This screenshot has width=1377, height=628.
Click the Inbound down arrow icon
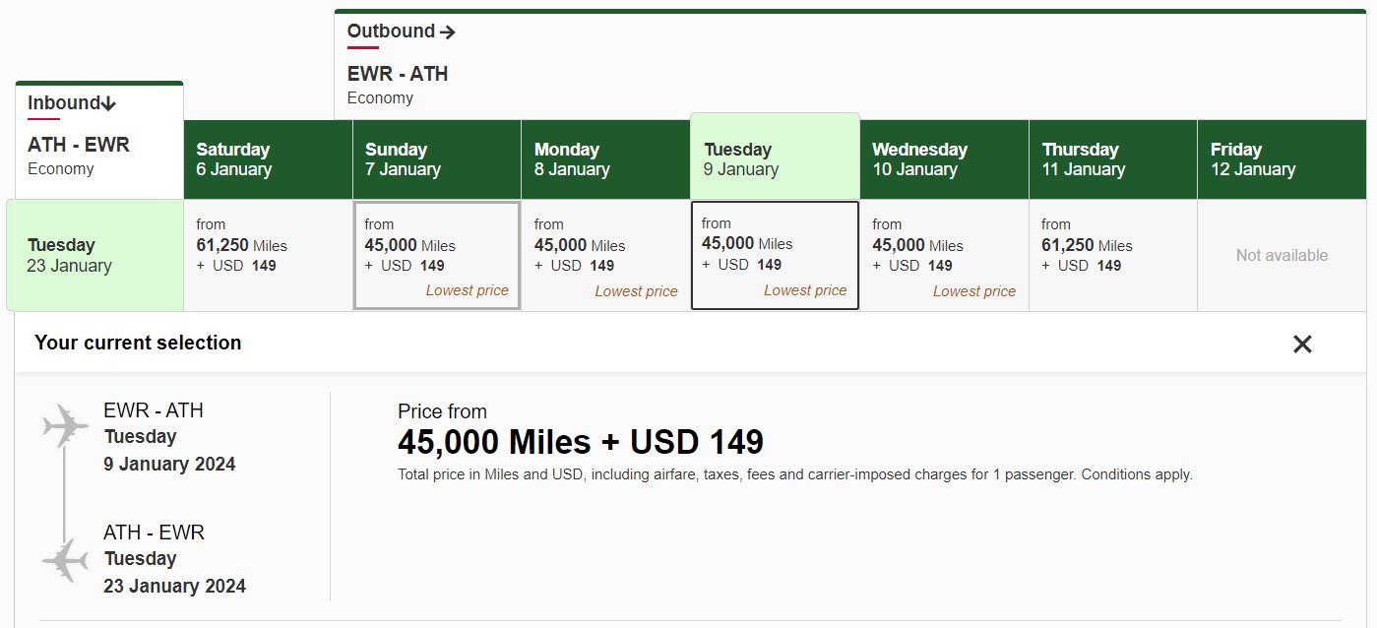[109, 103]
